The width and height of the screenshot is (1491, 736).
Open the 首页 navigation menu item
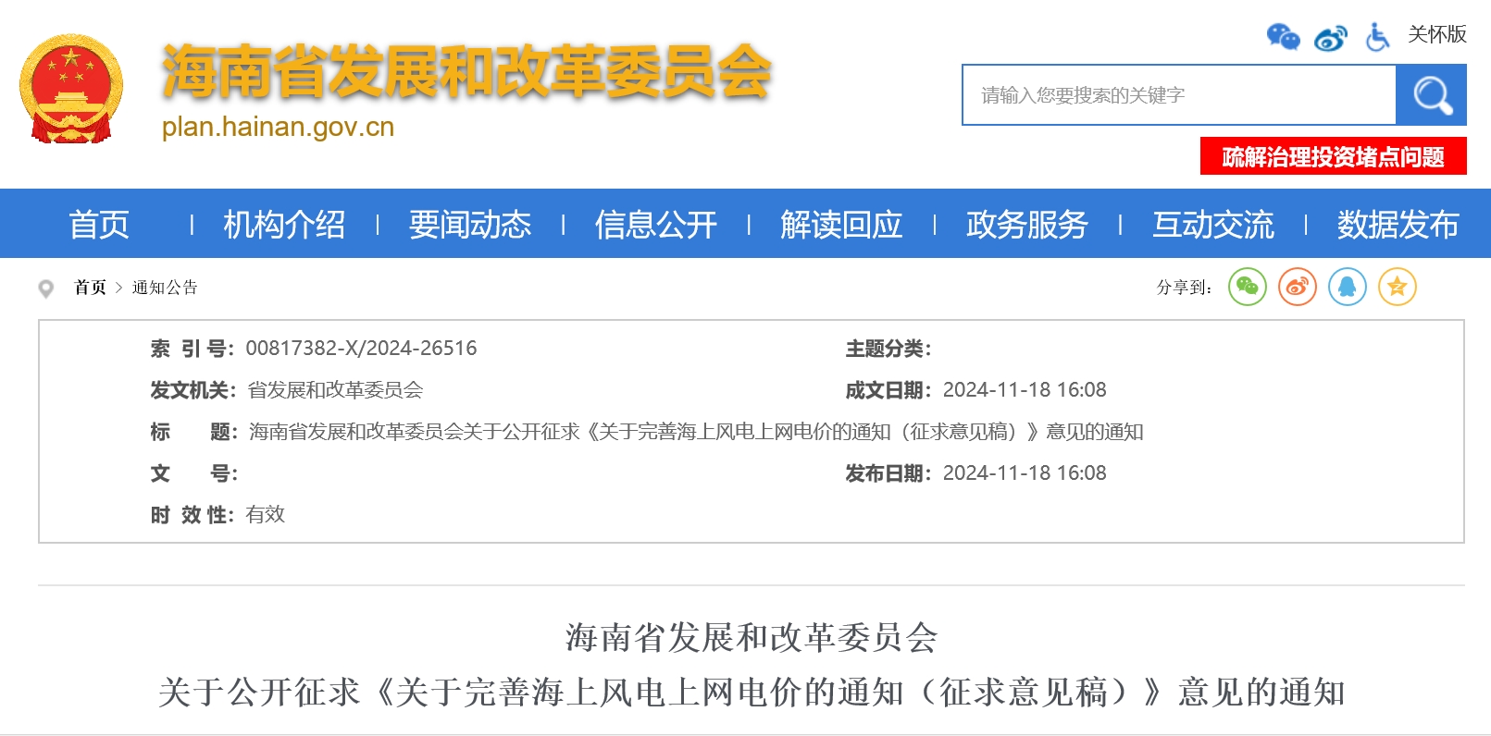pos(98,225)
